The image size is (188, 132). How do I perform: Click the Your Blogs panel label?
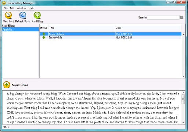8,26
